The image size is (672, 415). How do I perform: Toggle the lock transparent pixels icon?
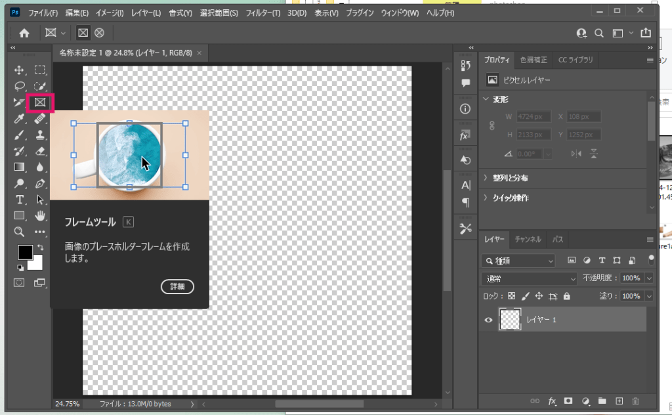coord(512,296)
